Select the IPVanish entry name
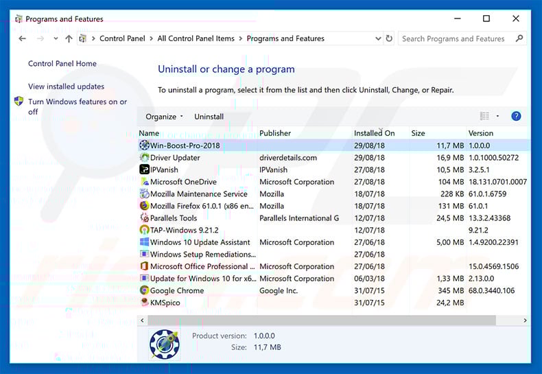The width and height of the screenshot is (542, 374). [x=164, y=170]
